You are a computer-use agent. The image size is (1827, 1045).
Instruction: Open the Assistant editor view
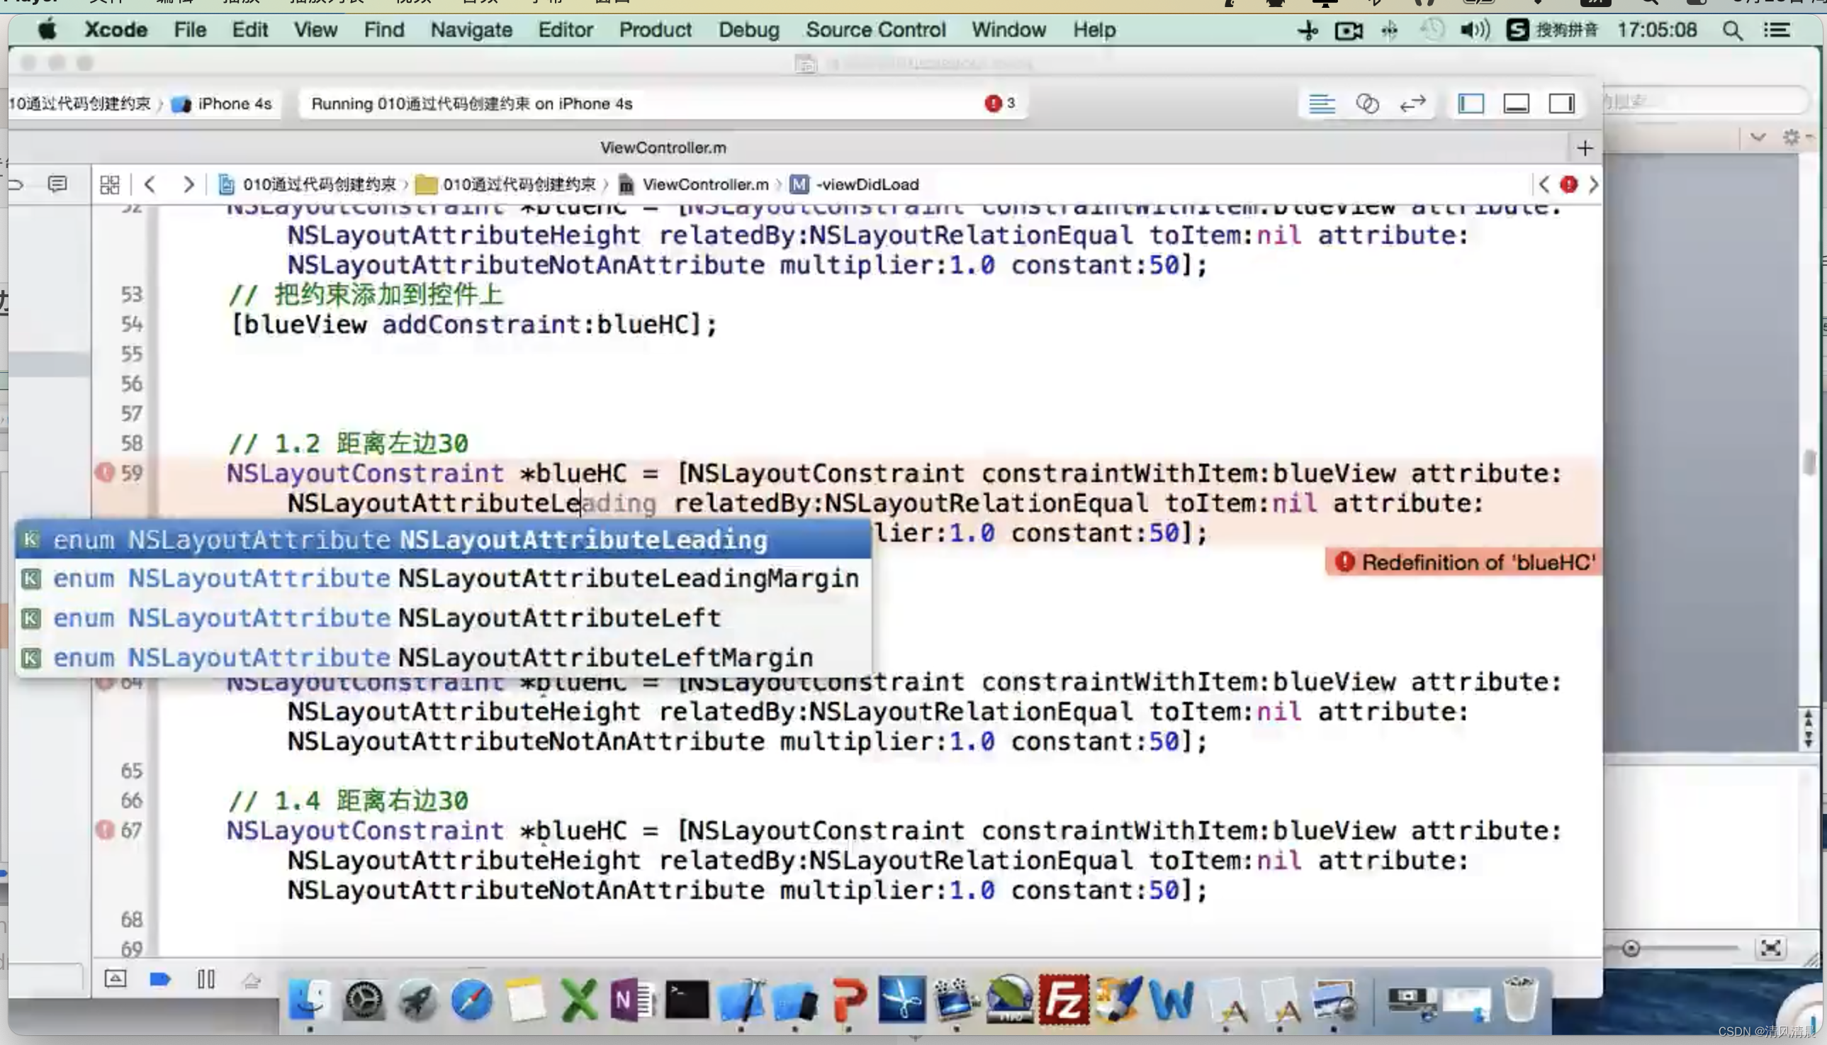pos(1367,104)
